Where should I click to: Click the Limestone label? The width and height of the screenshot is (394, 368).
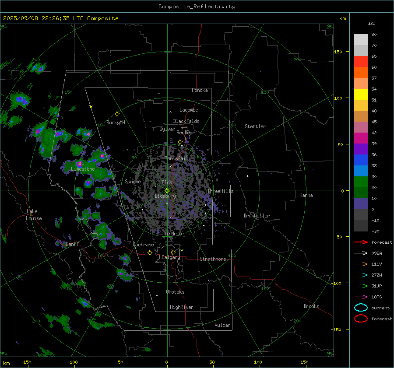click(x=83, y=169)
